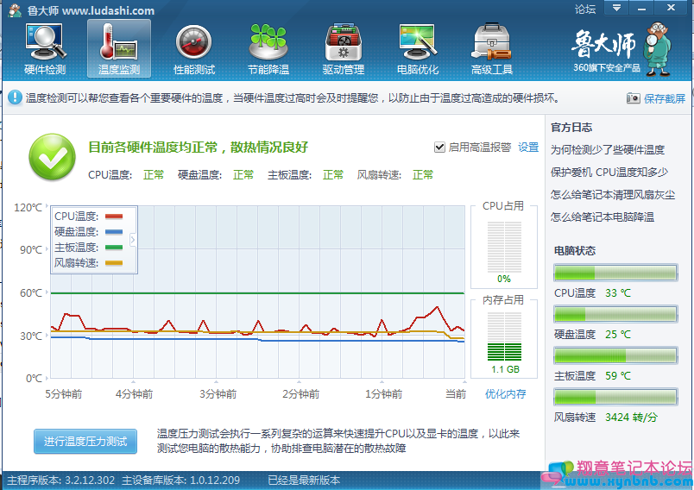The width and height of the screenshot is (694, 490).
Task: Click heading 目前各硬件温度均正常，散热情况良好
Action: (x=198, y=148)
